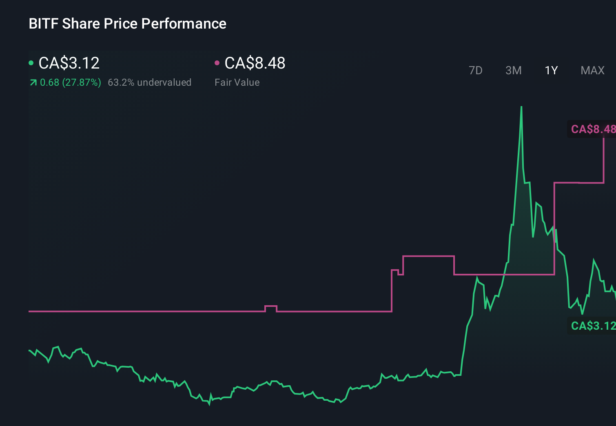Screen dimensions: 616x426
Task: Click the large CA$3.12 share price heading
Action: pyautogui.click(x=69, y=63)
